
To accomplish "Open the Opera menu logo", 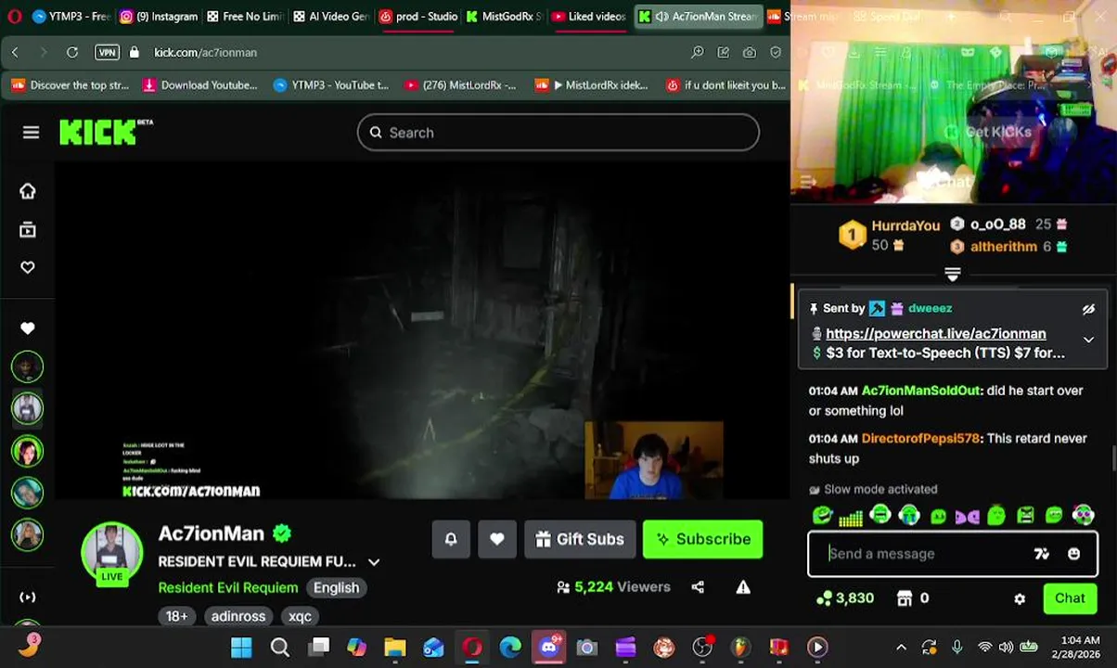I will [x=12, y=16].
